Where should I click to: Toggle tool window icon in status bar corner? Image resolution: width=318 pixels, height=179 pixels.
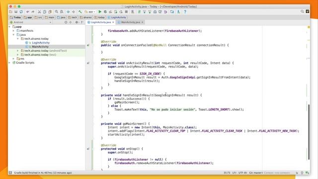click(x=10, y=173)
